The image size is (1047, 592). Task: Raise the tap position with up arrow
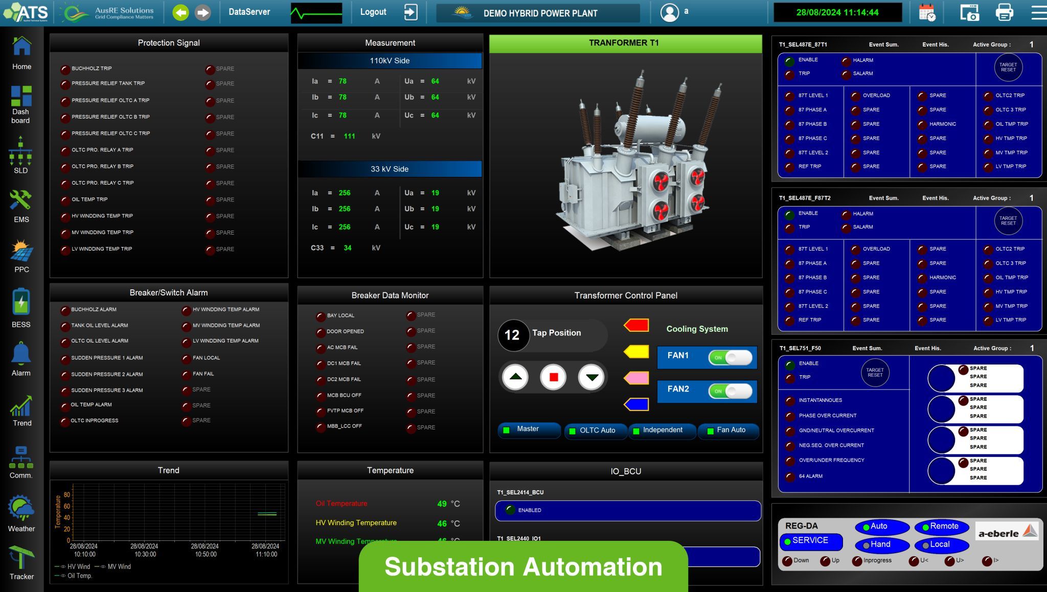(515, 377)
